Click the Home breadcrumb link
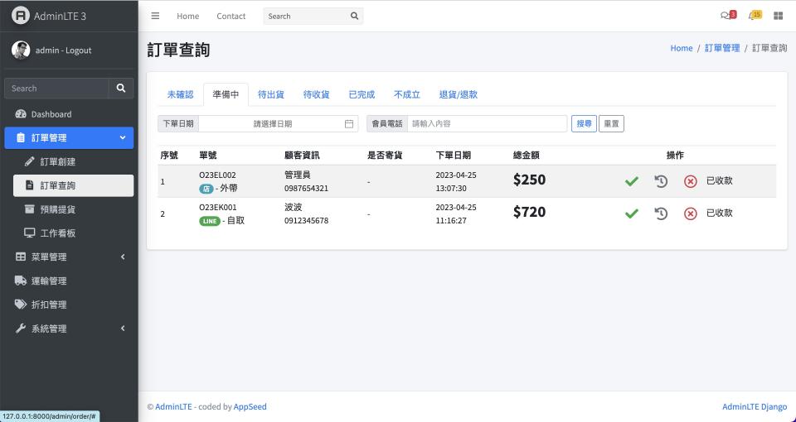This screenshot has width=796, height=422. (x=681, y=49)
